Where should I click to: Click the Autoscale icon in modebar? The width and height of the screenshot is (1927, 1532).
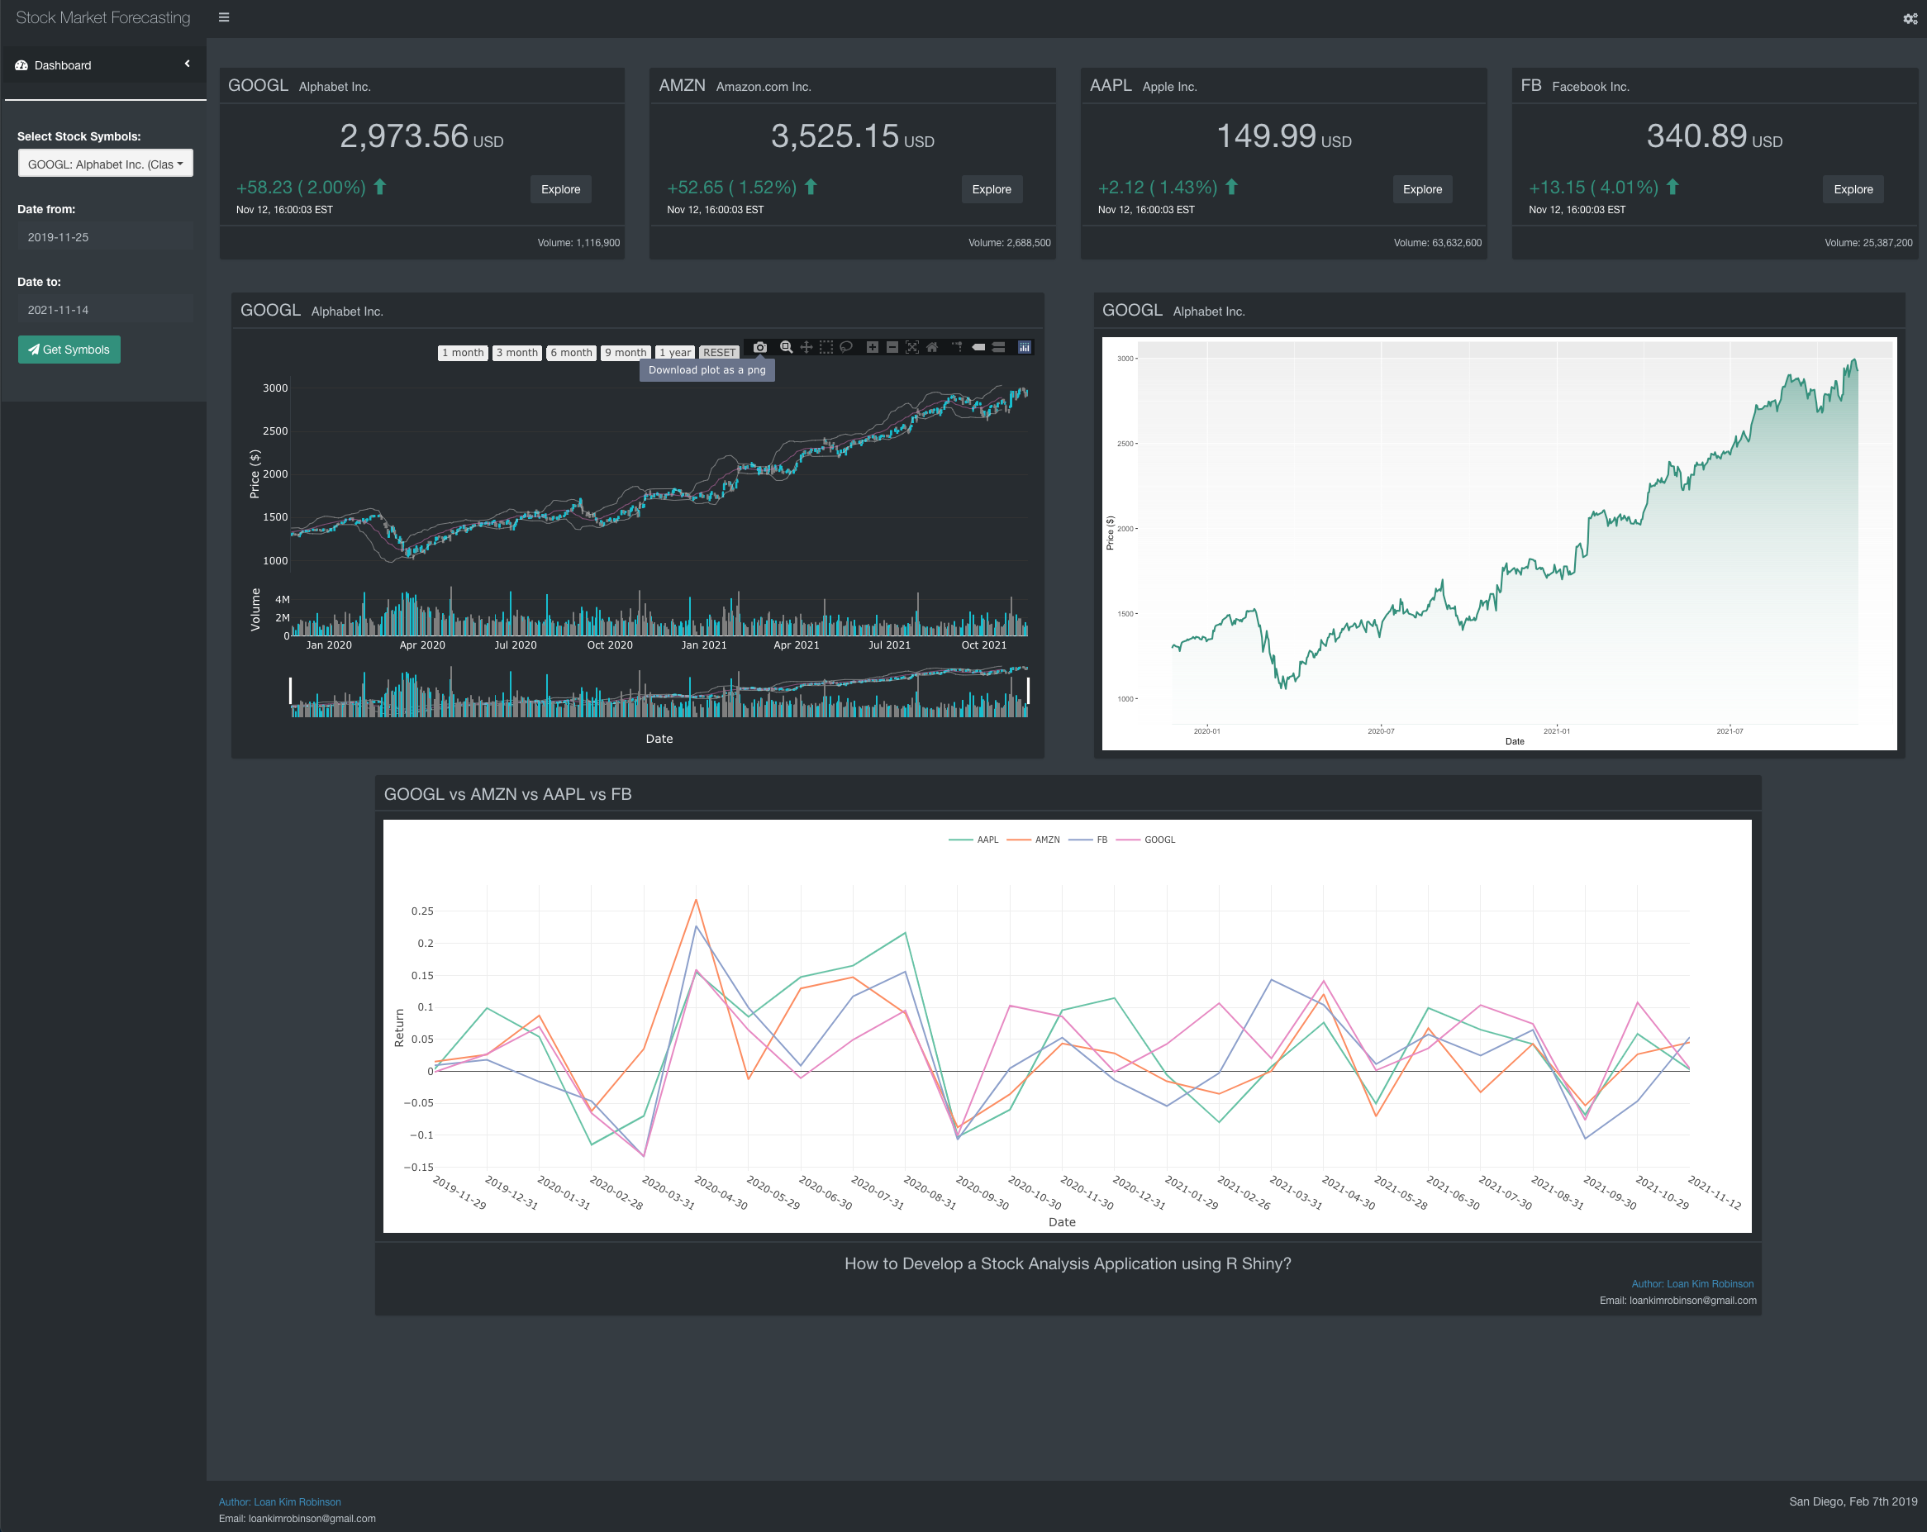(x=911, y=347)
